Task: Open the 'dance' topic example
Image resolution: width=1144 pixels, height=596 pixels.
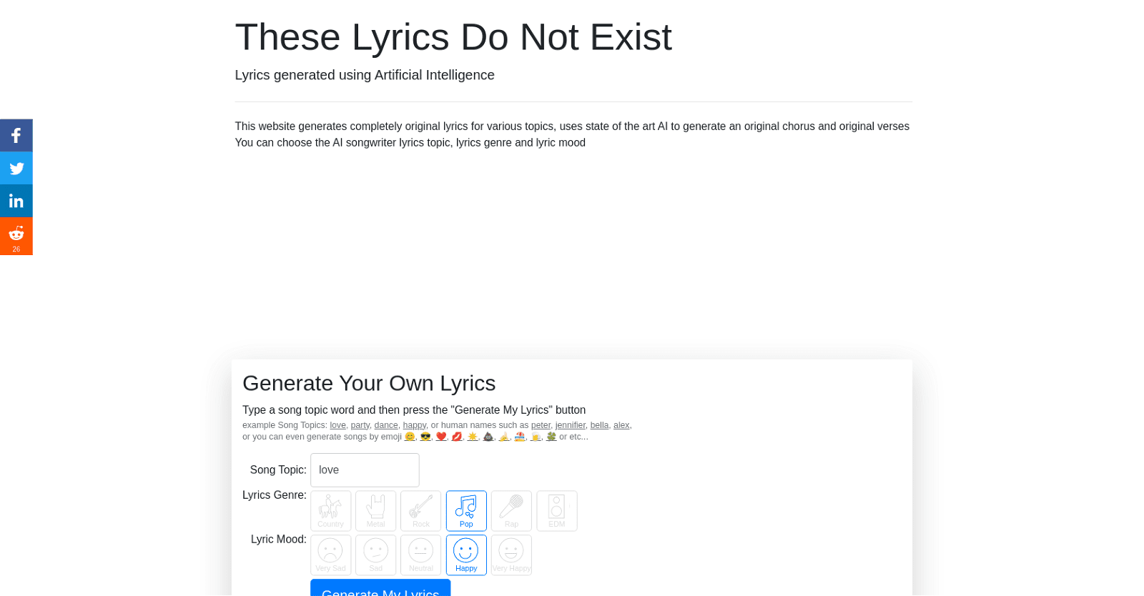Action: 386,424
